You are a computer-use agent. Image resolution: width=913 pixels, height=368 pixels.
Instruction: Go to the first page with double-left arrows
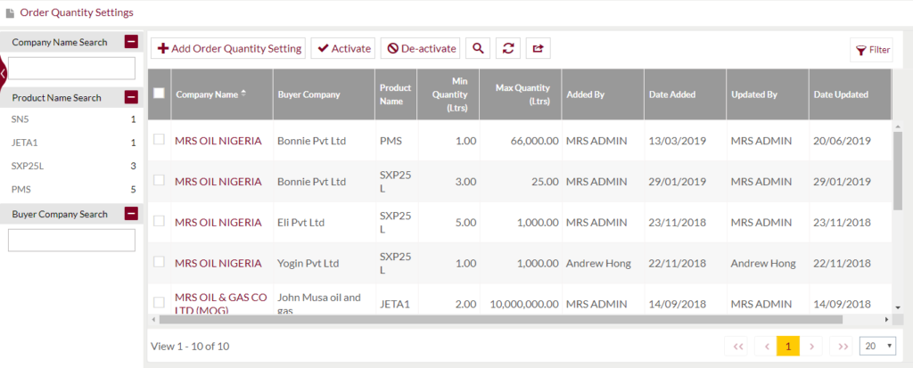[x=736, y=346]
